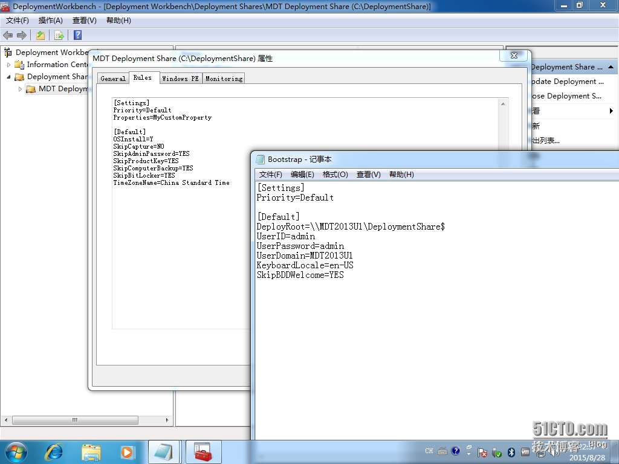Viewport: 619px width, 464px height.
Task: Click SkipCapture=NO in the Rules box
Action: pyautogui.click(x=138, y=146)
